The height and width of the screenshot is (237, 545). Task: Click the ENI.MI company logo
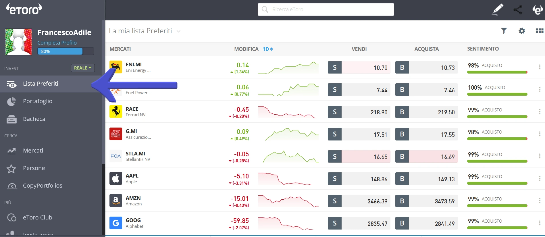(x=116, y=67)
